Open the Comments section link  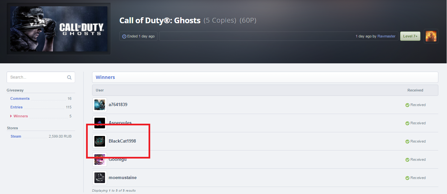coord(20,98)
